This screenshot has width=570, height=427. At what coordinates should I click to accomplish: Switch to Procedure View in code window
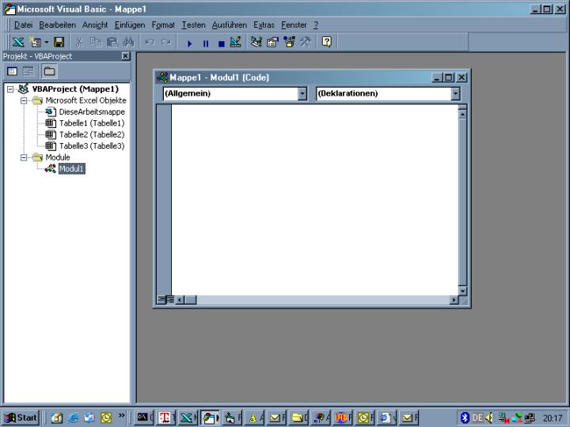161,300
